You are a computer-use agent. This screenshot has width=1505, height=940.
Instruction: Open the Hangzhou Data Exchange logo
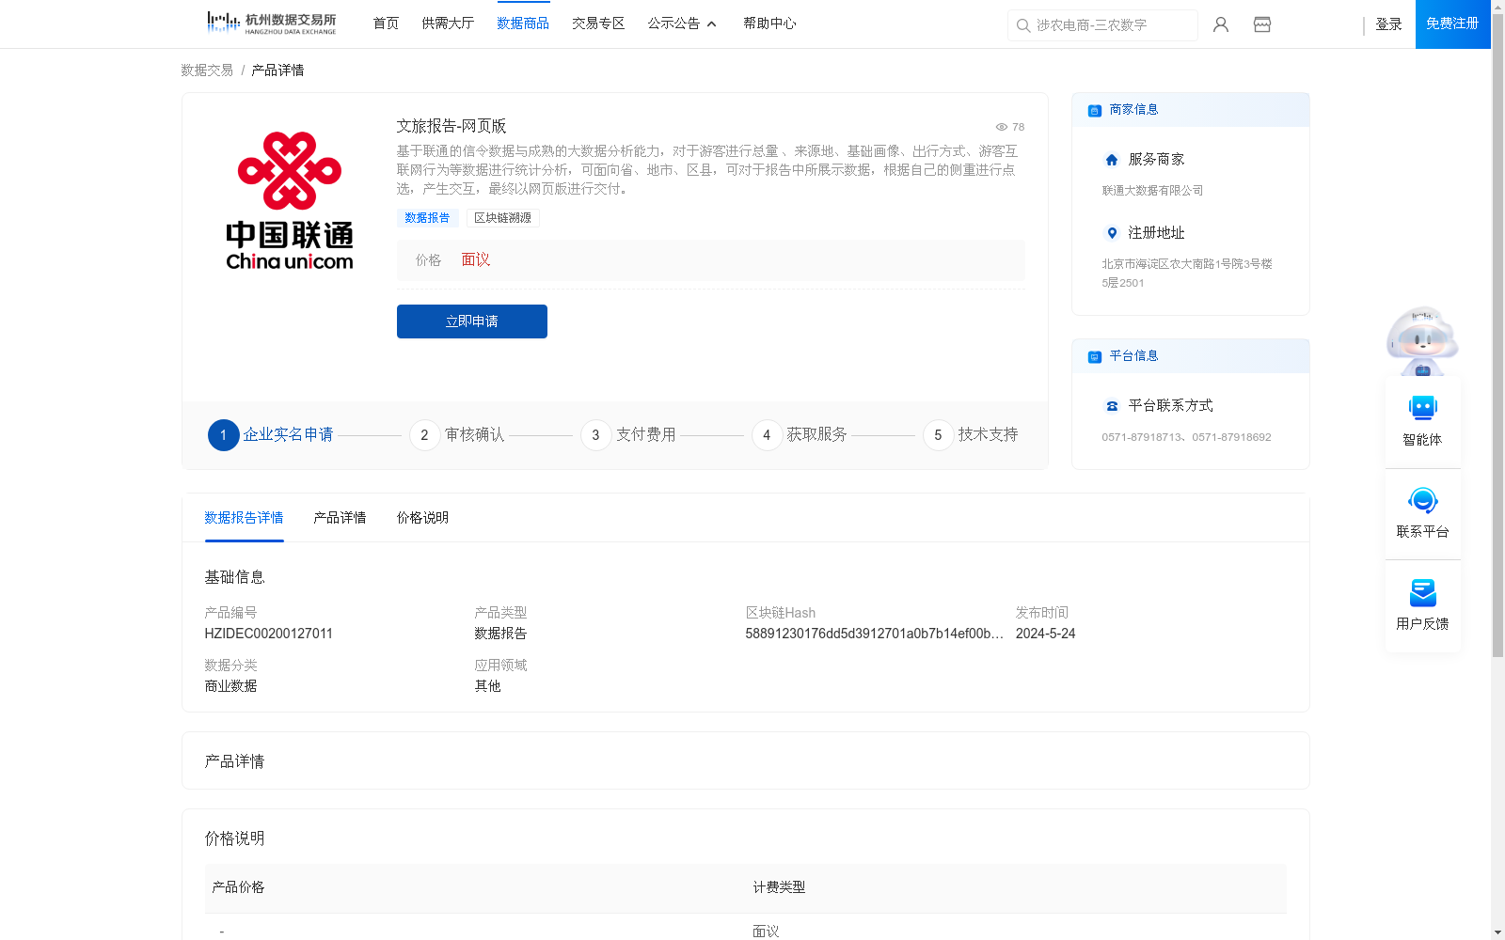pyautogui.click(x=271, y=23)
